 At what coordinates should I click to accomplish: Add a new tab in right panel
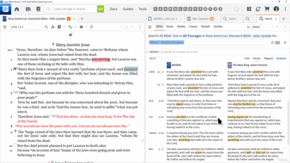284,19
